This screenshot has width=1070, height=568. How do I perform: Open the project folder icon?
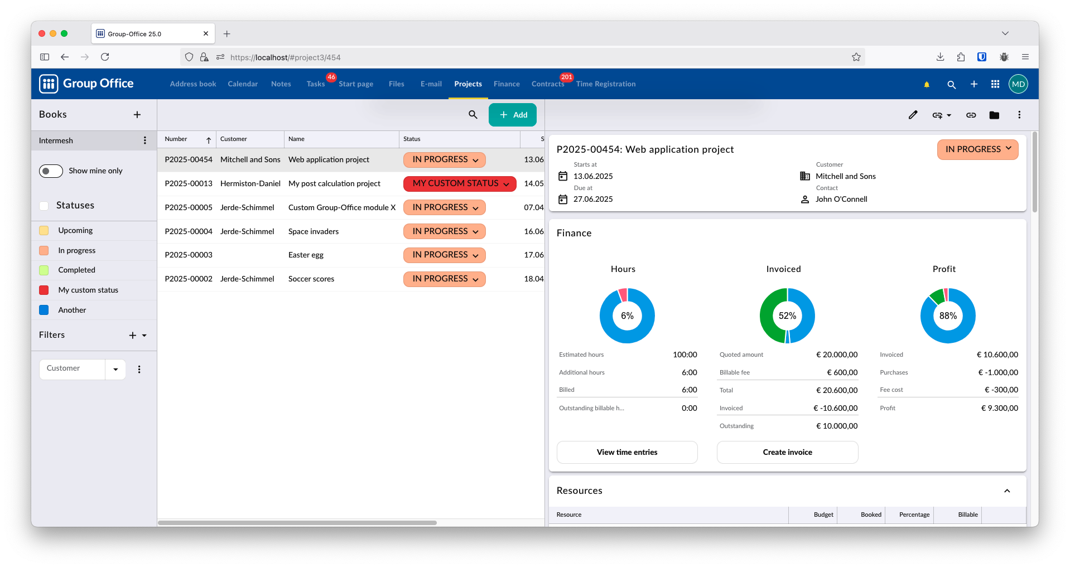tap(994, 115)
